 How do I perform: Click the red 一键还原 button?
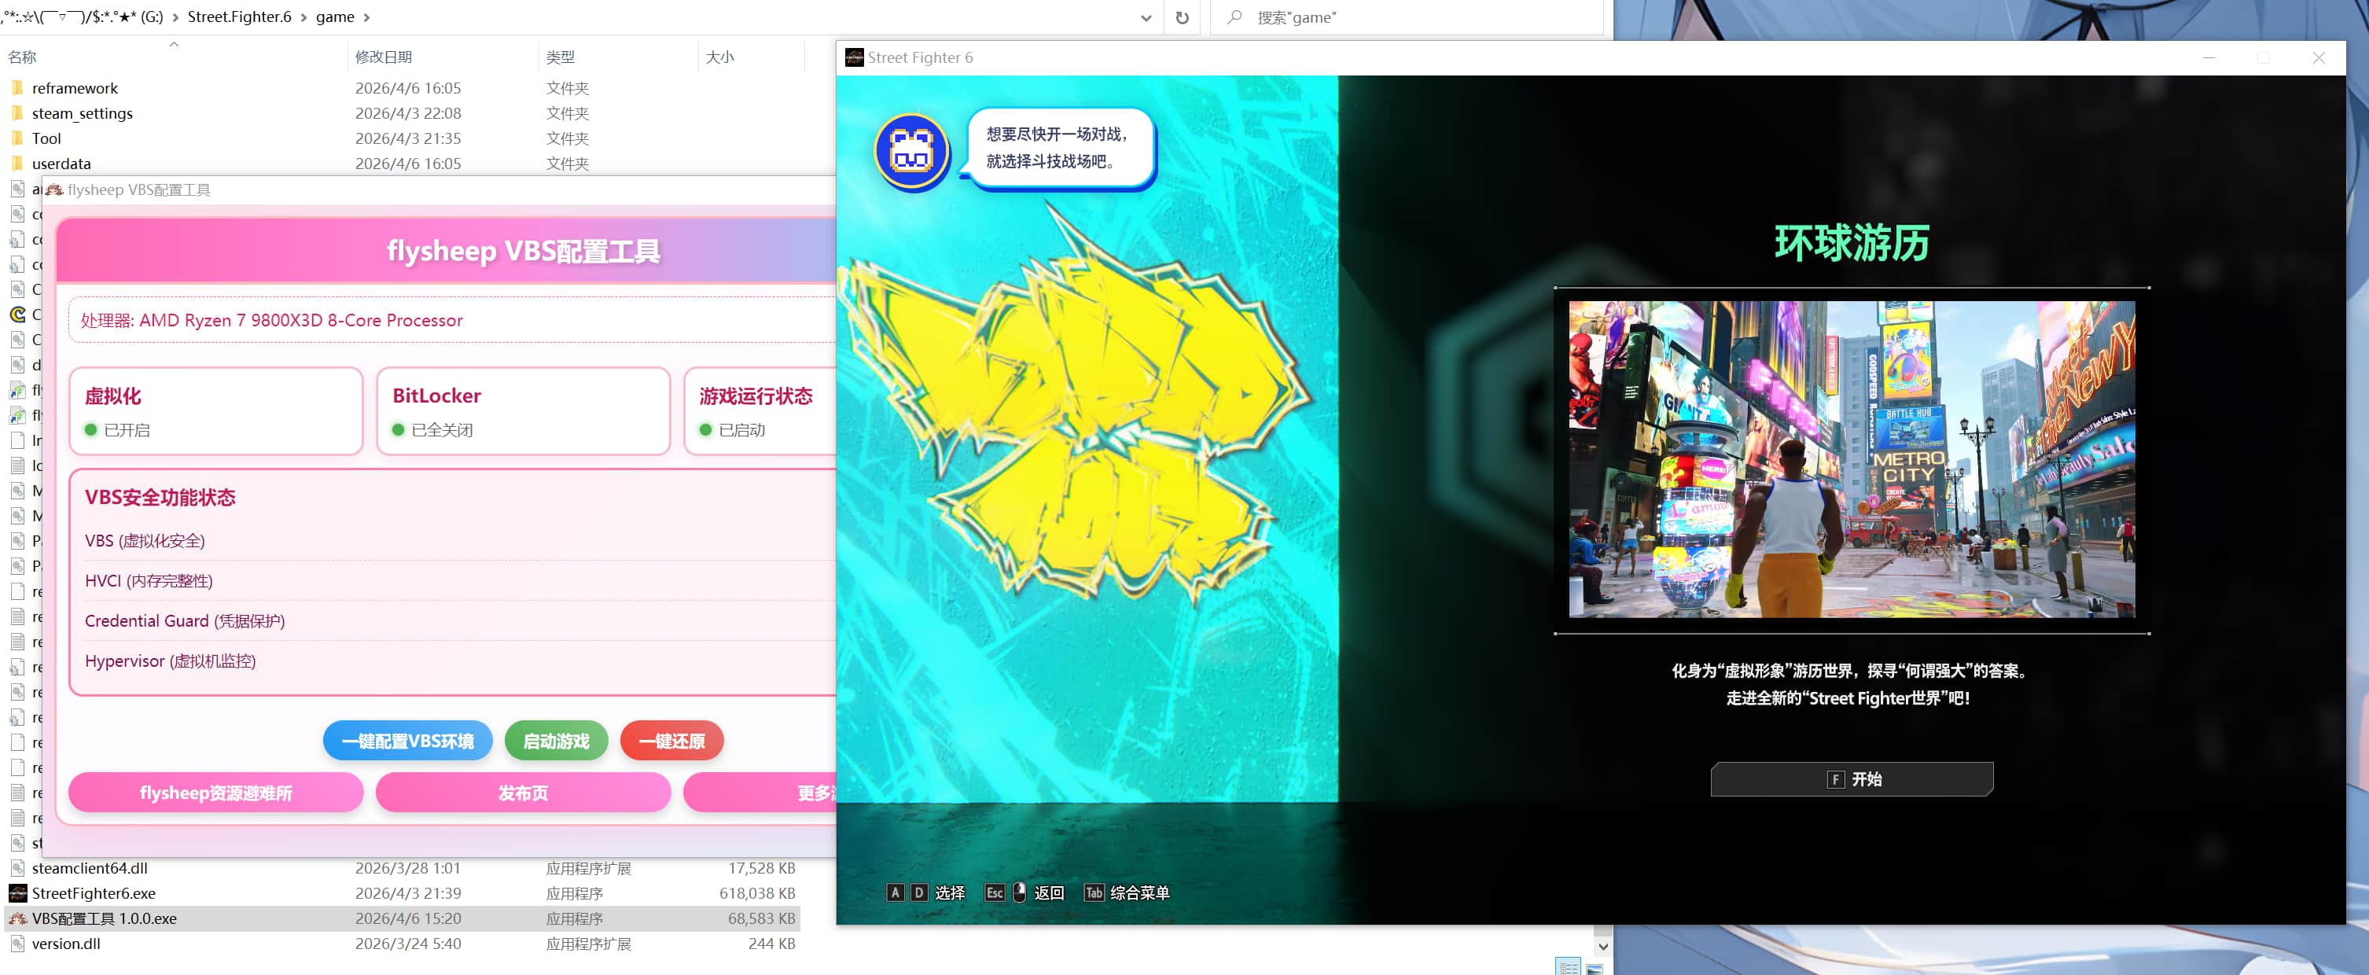click(x=671, y=741)
